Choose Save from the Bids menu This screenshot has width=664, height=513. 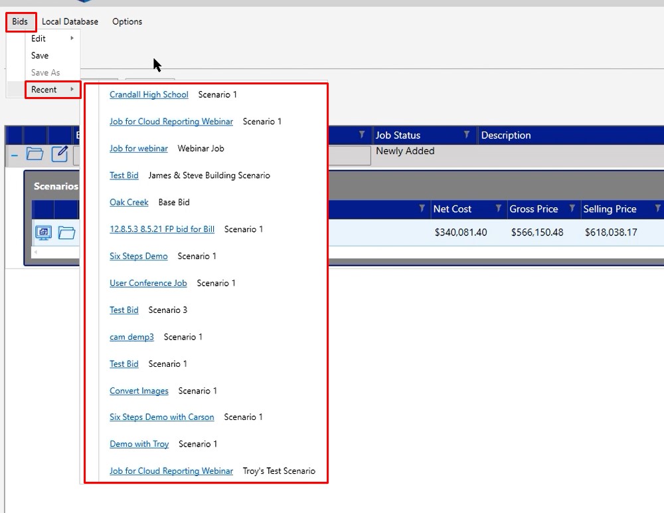tap(40, 56)
